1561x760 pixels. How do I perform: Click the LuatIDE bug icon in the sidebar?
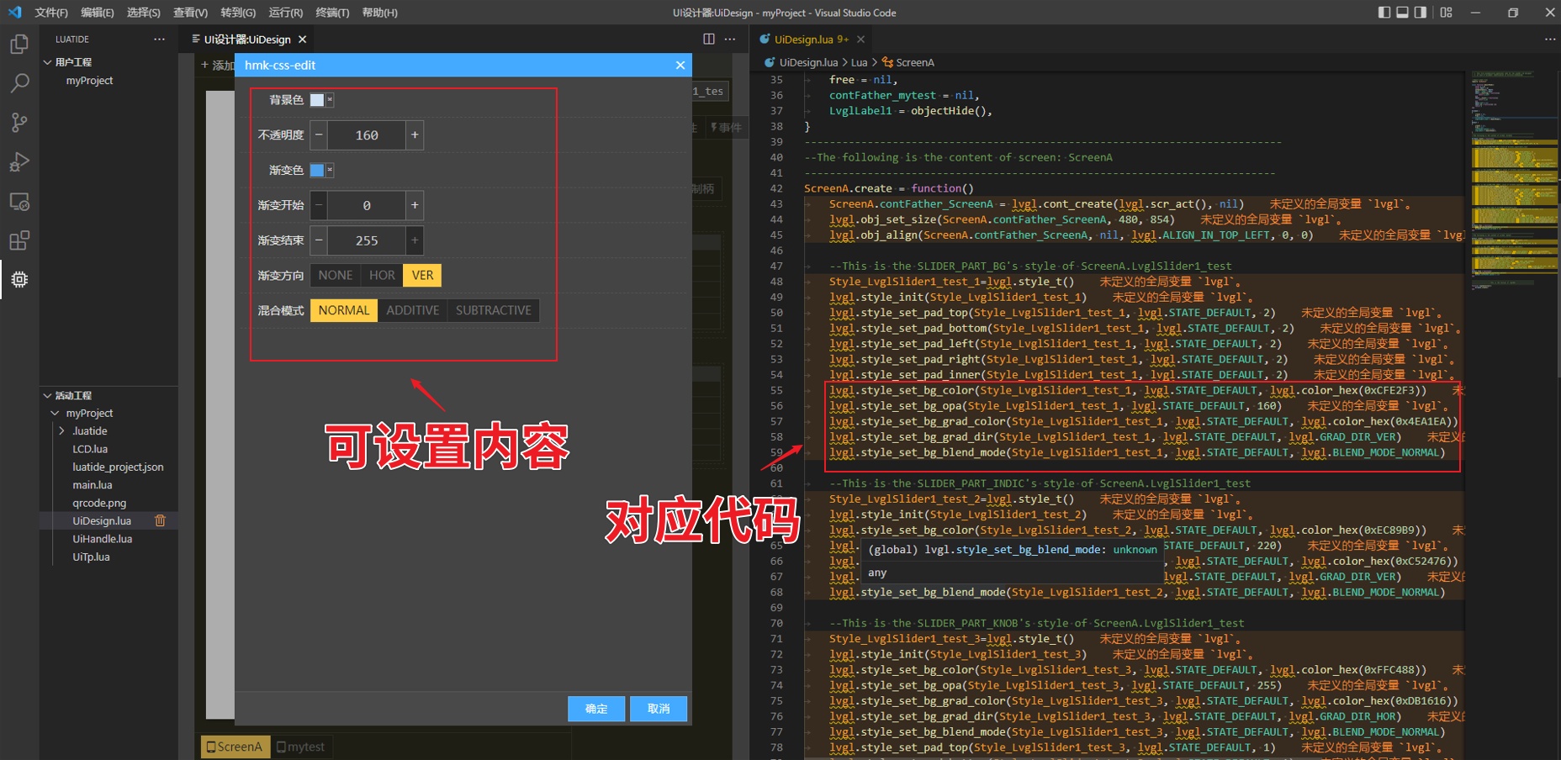tap(19, 280)
